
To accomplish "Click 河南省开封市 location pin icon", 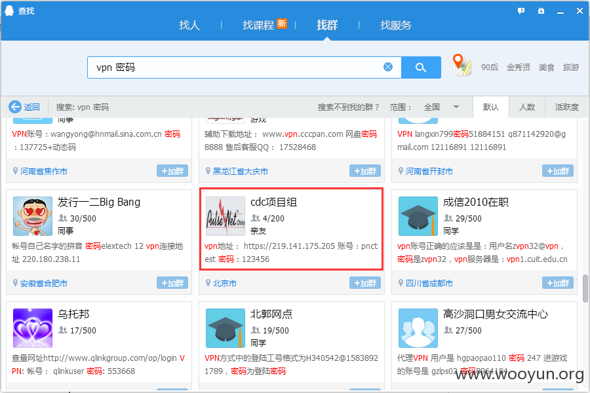I will click(401, 171).
